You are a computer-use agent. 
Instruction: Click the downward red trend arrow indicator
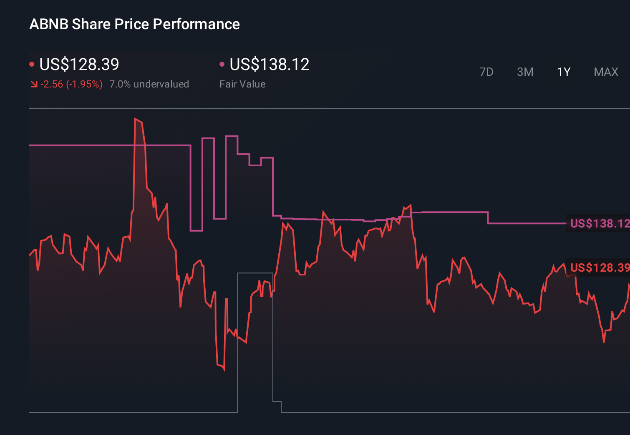(x=34, y=84)
